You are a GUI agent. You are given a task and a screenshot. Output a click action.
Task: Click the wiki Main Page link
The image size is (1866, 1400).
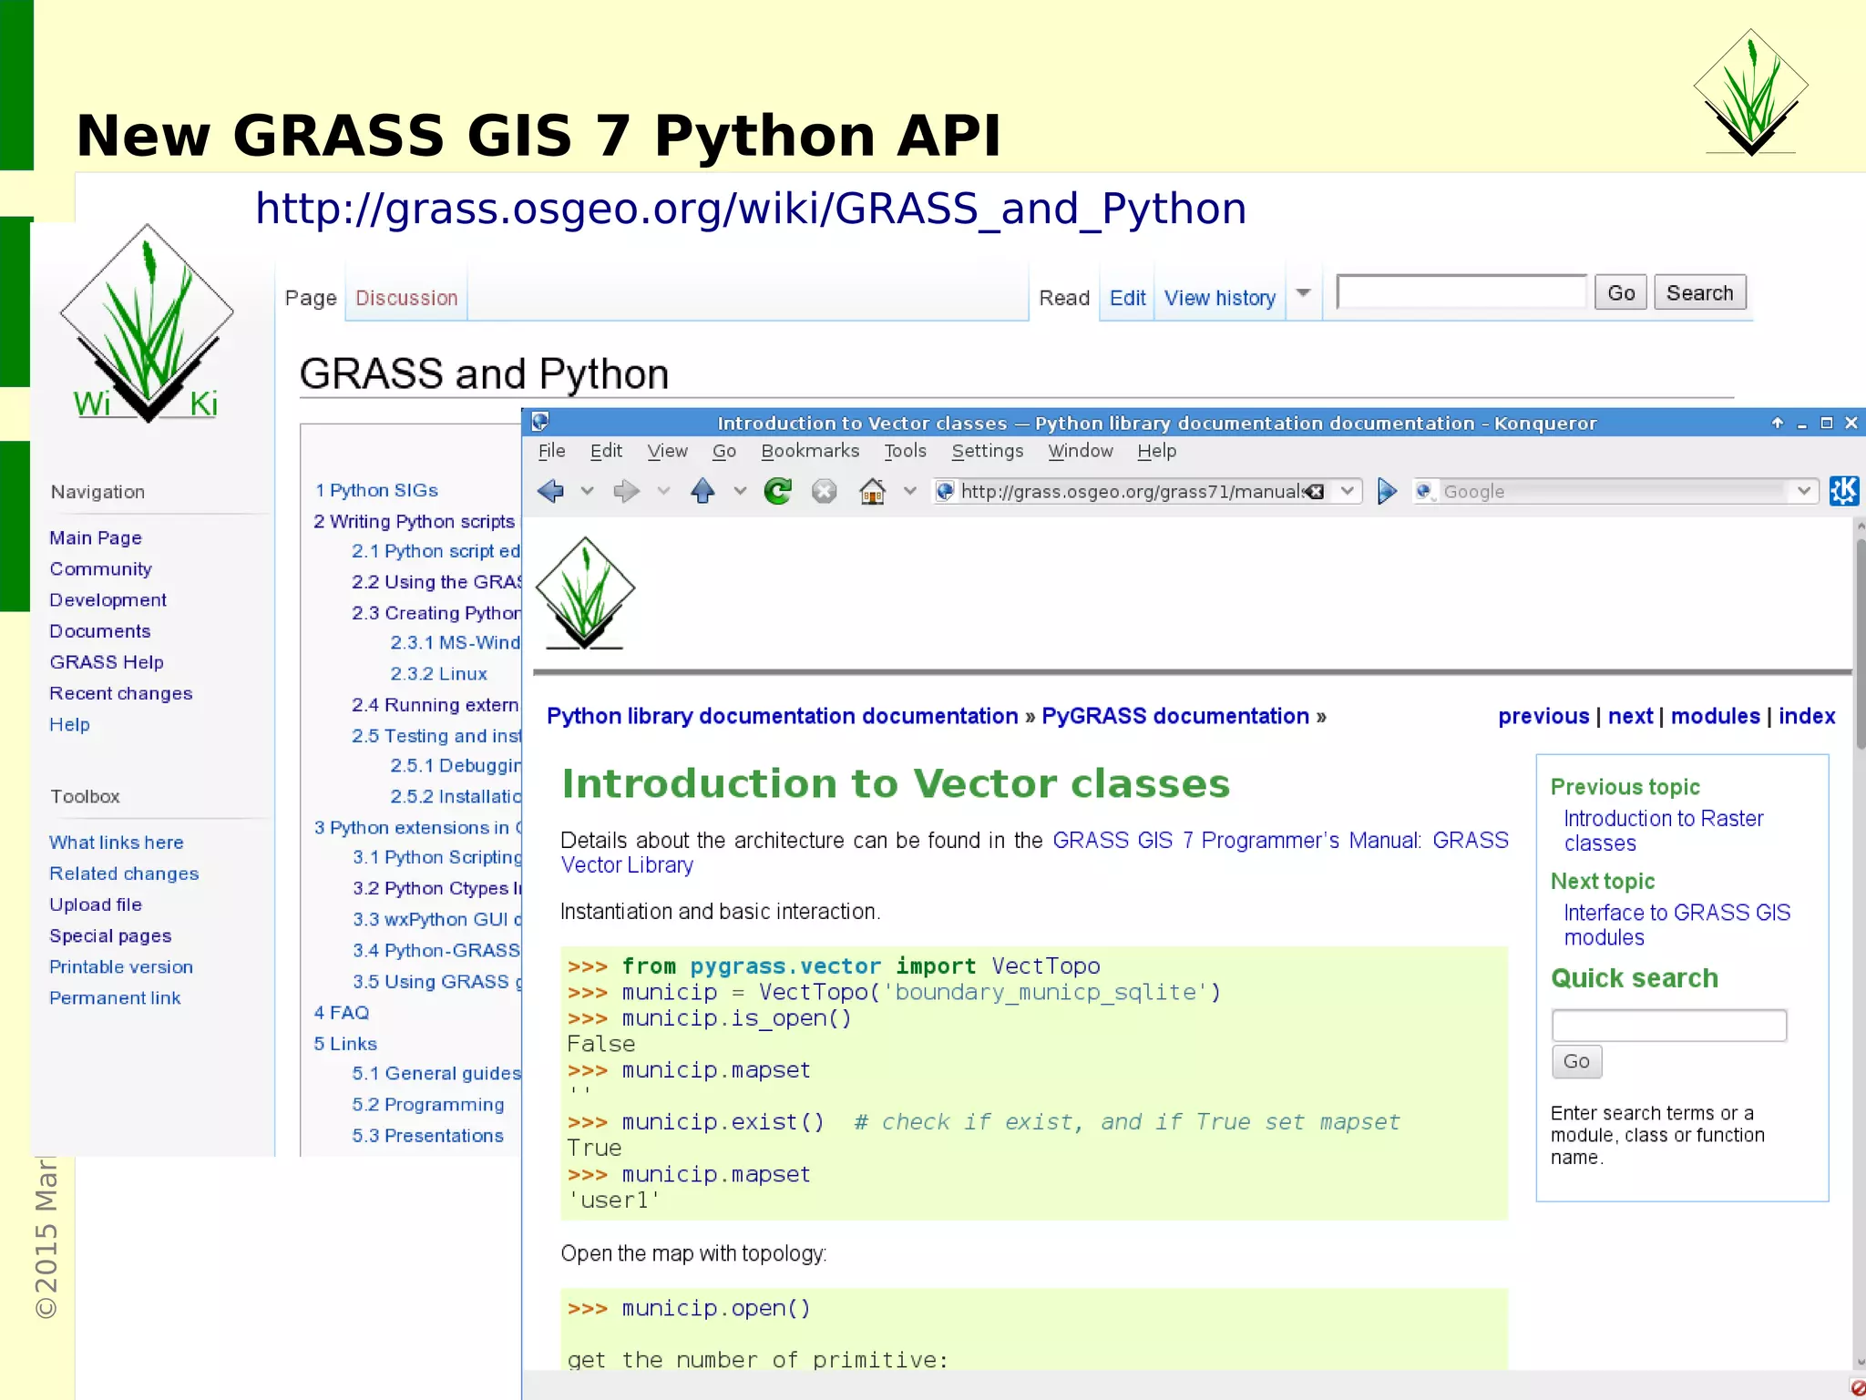pos(96,537)
